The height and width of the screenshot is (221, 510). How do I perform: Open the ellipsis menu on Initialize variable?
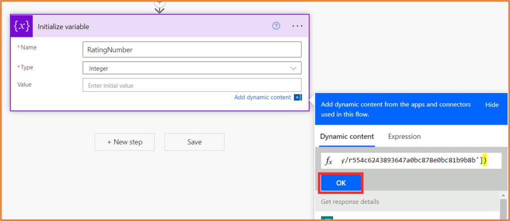297,26
